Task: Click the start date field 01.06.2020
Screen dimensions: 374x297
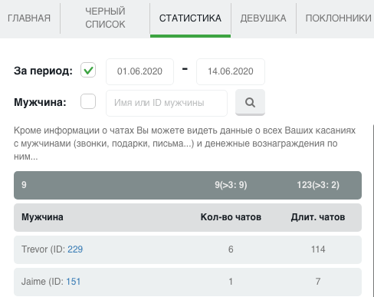Action: pyautogui.click(x=139, y=71)
